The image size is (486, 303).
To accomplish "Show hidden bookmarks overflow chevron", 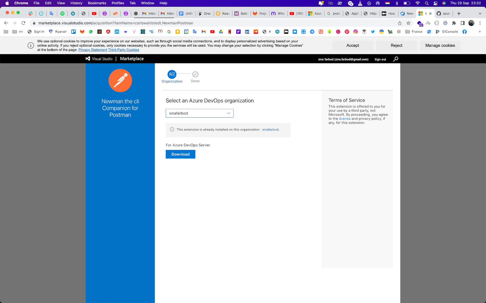I will 480,32.
